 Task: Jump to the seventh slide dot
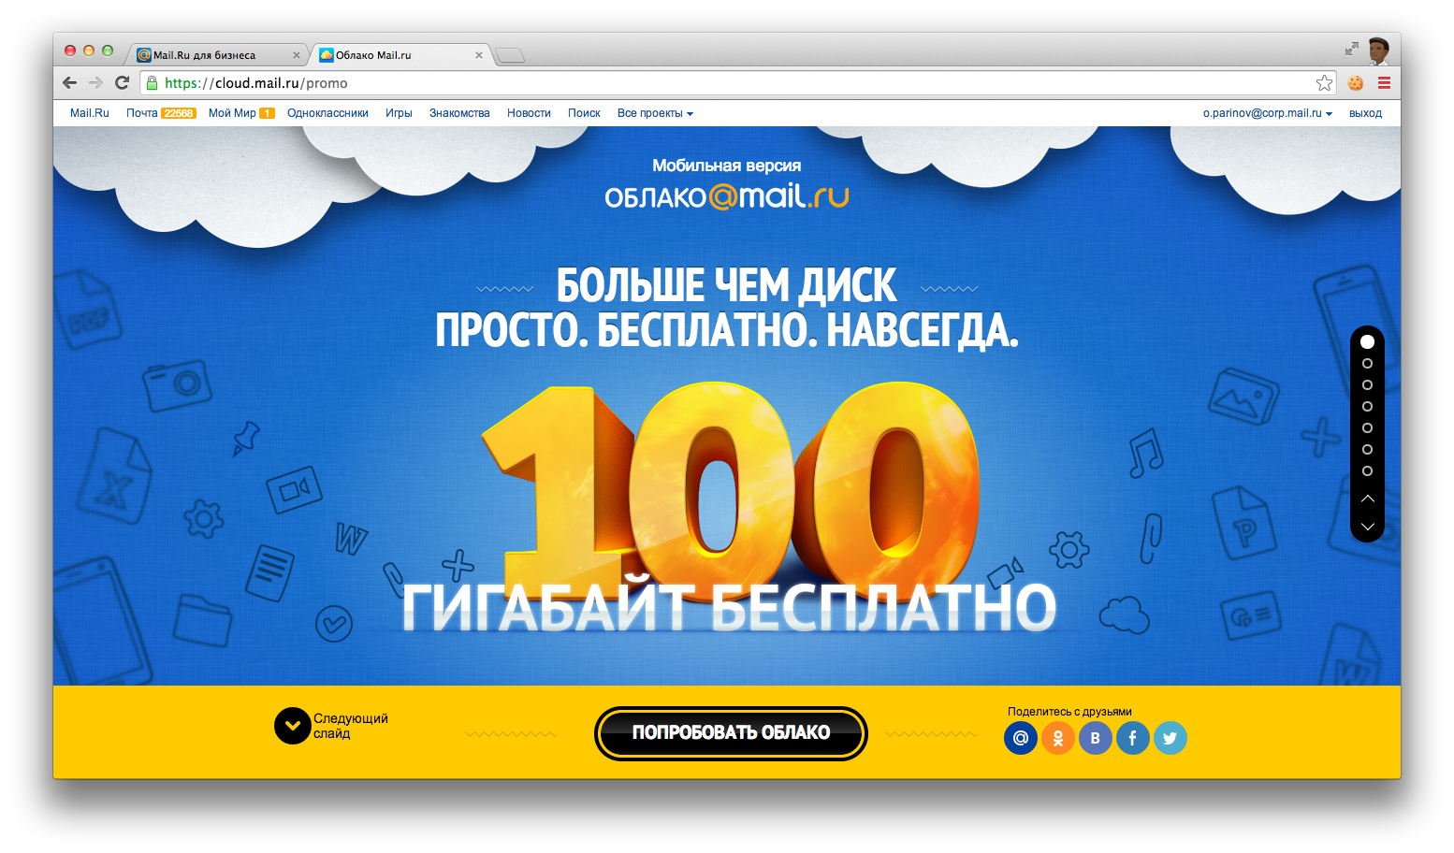[x=1367, y=471]
